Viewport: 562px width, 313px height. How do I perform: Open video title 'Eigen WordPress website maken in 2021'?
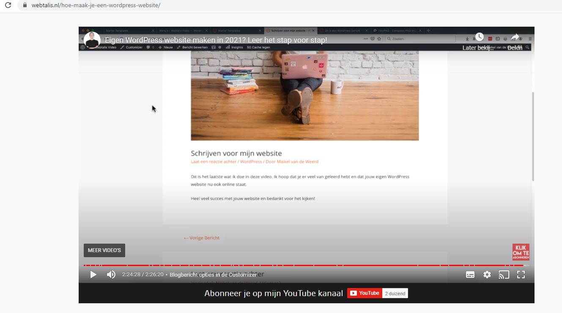coord(216,40)
